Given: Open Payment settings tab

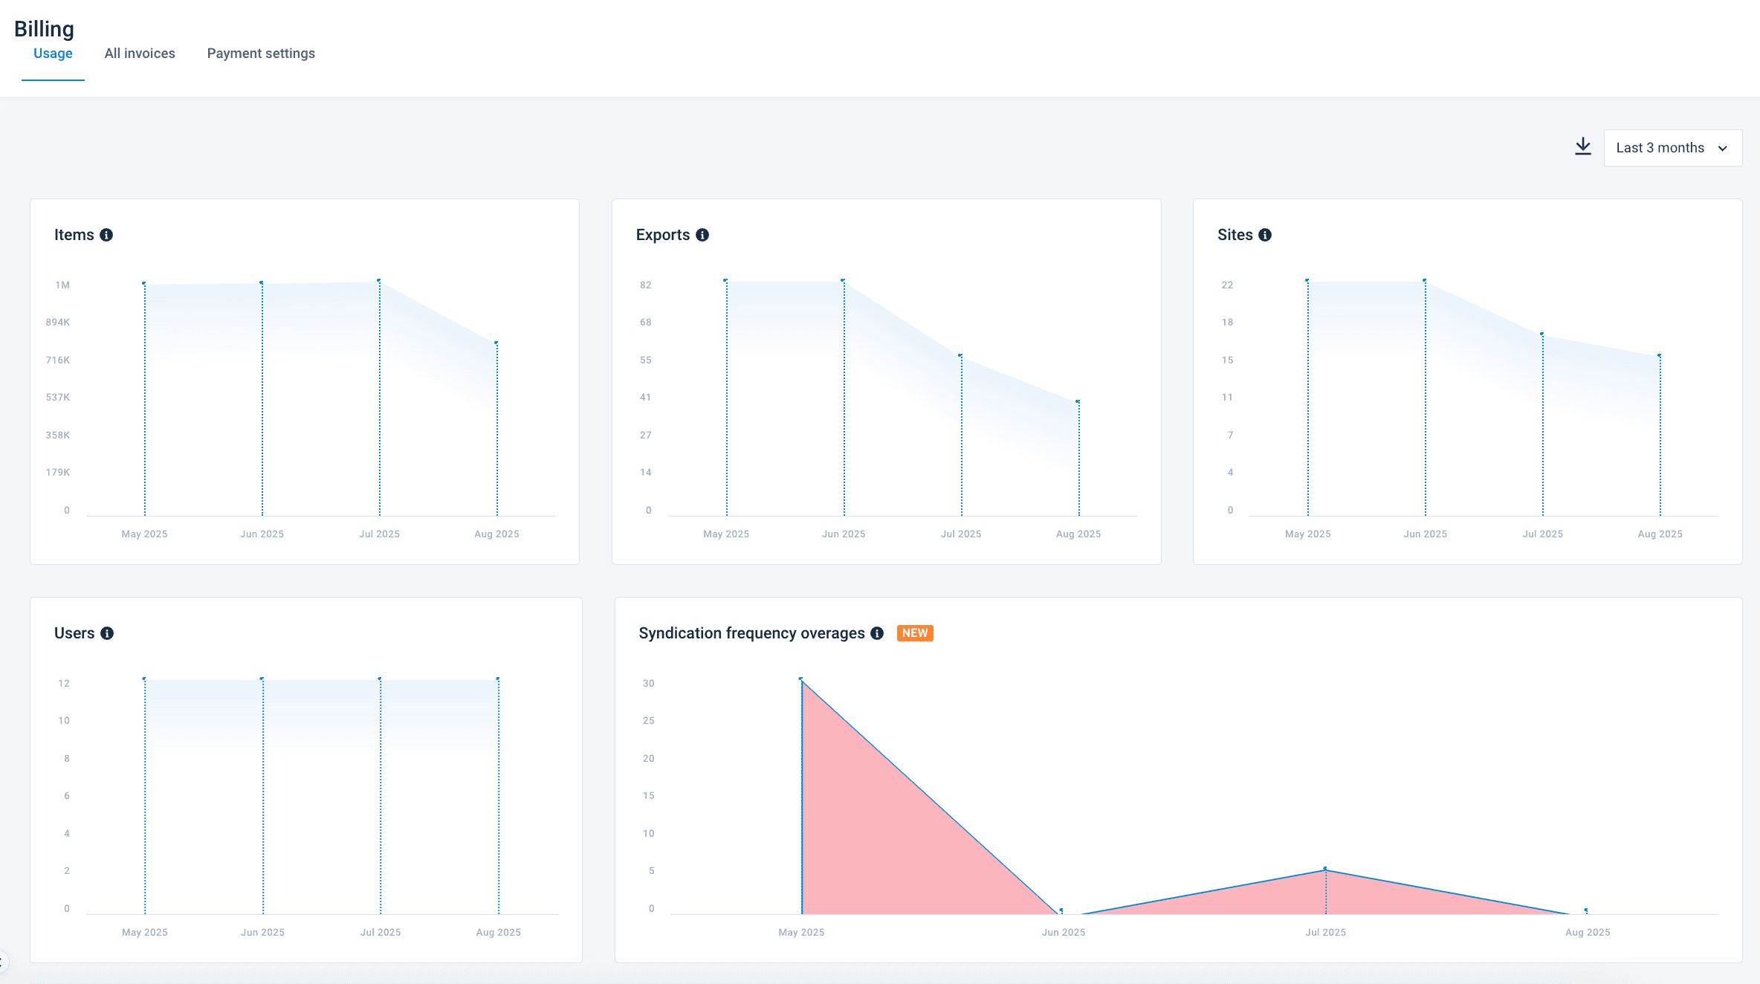Looking at the screenshot, I should point(261,54).
